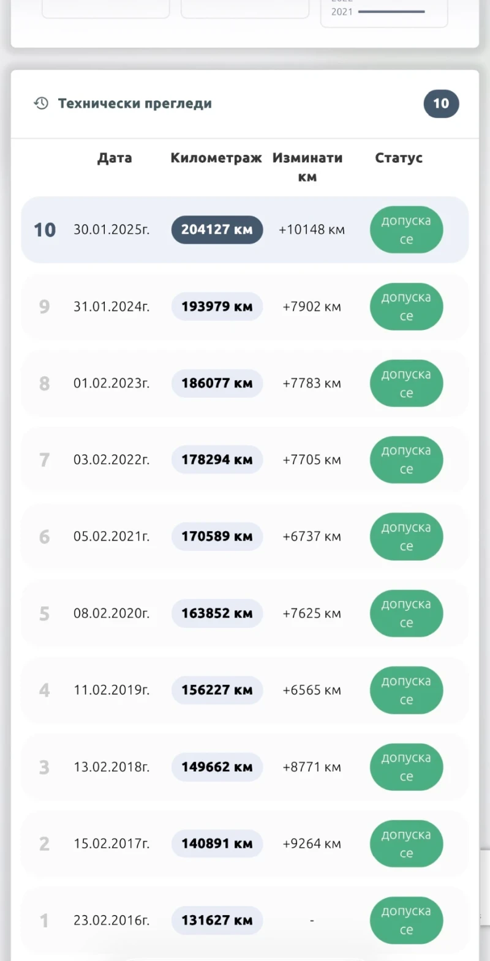This screenshot has width=490, height=961.
Task: Click the 2021 progress line in top card
Action: coord(391,12)
